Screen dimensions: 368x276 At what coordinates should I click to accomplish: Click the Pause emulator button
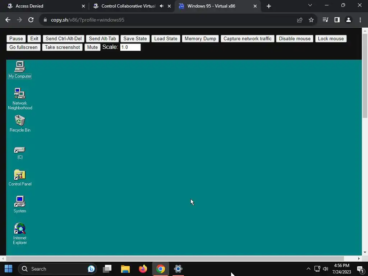tap(16, 38)
